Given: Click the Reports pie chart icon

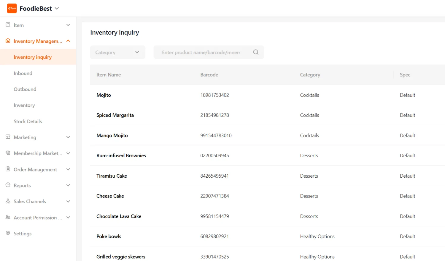Looking at the screenshot, I should click(8, 185).
